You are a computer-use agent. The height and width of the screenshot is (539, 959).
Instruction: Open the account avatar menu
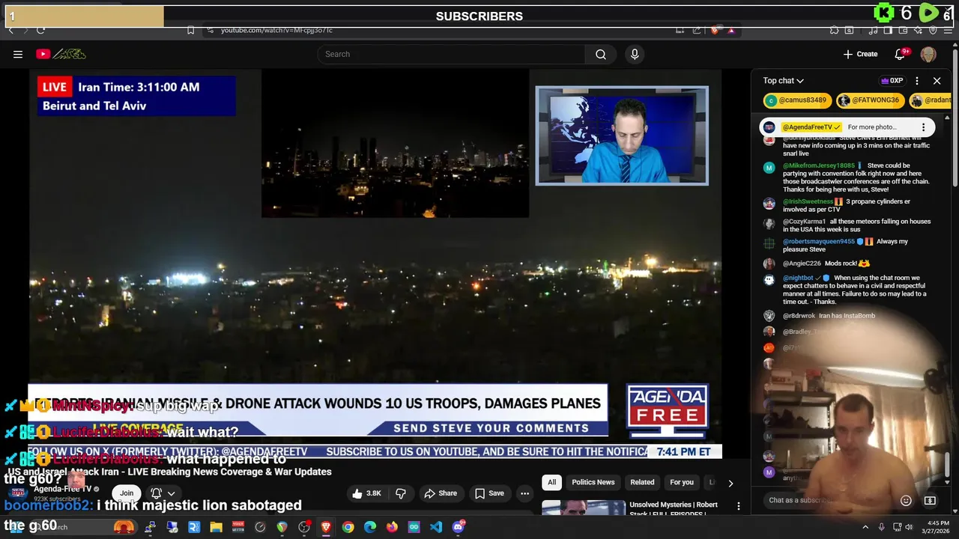click(928, 54)
